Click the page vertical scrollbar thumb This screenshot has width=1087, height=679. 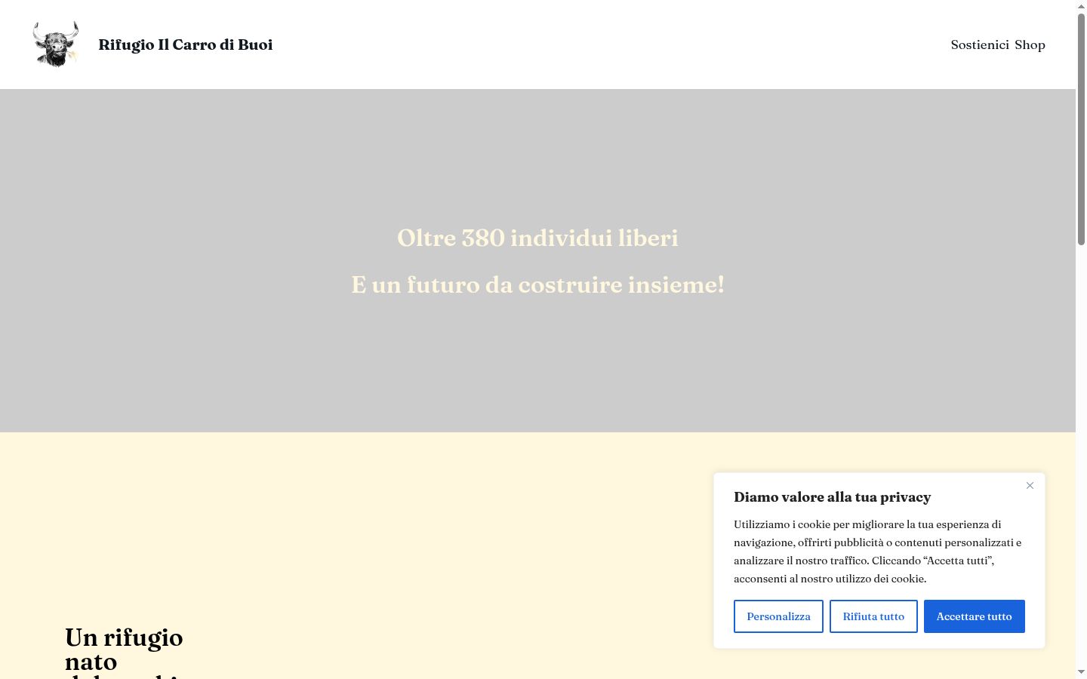tap(1081, 128)
